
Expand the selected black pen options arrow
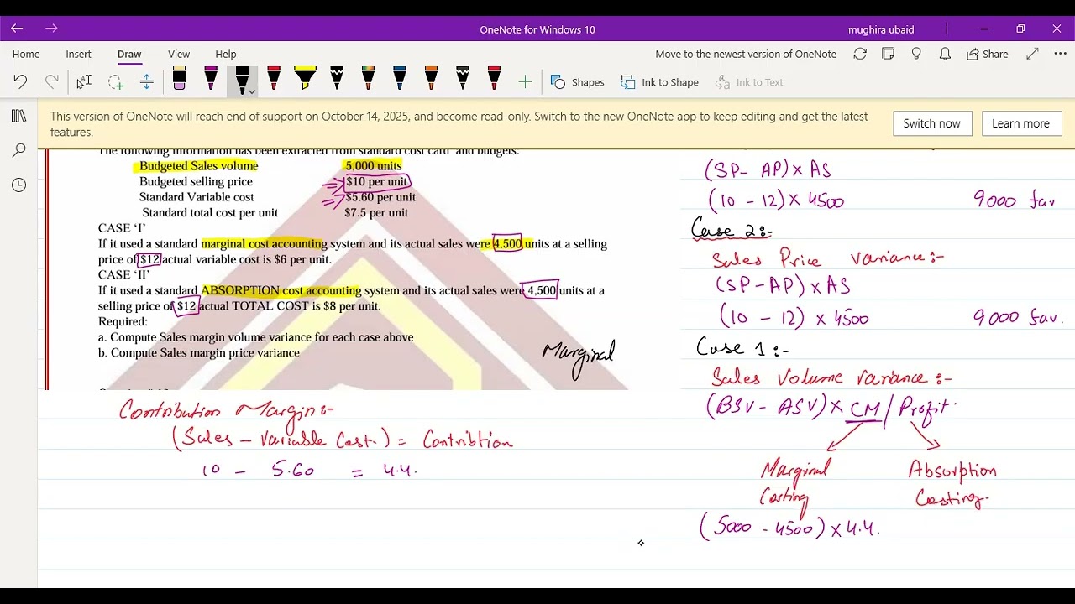pyautogui.click(x=251, y=91)
